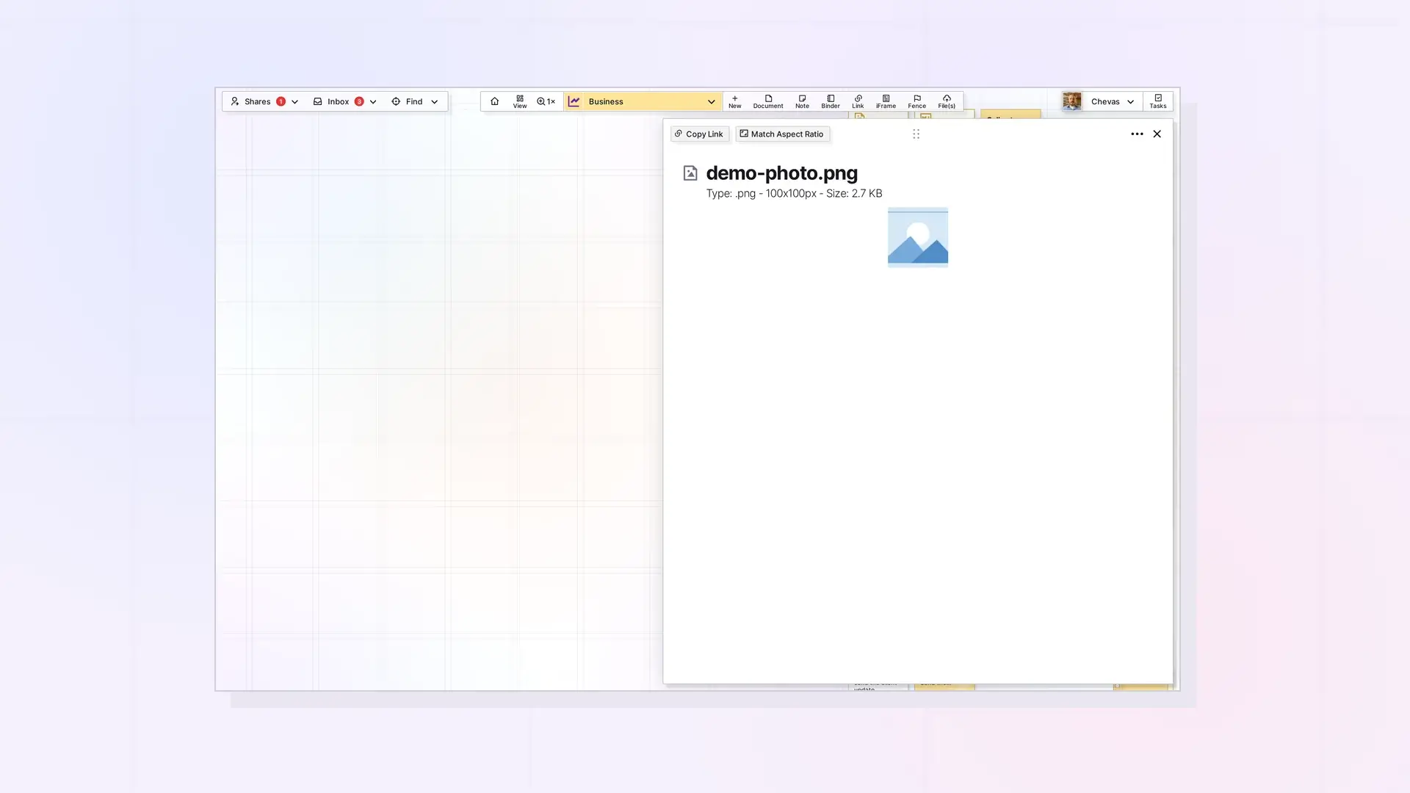
Task: Create a Binder from toolbar
Action: 831,101
